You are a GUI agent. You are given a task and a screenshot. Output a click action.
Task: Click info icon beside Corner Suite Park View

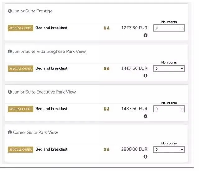point(10,132)
